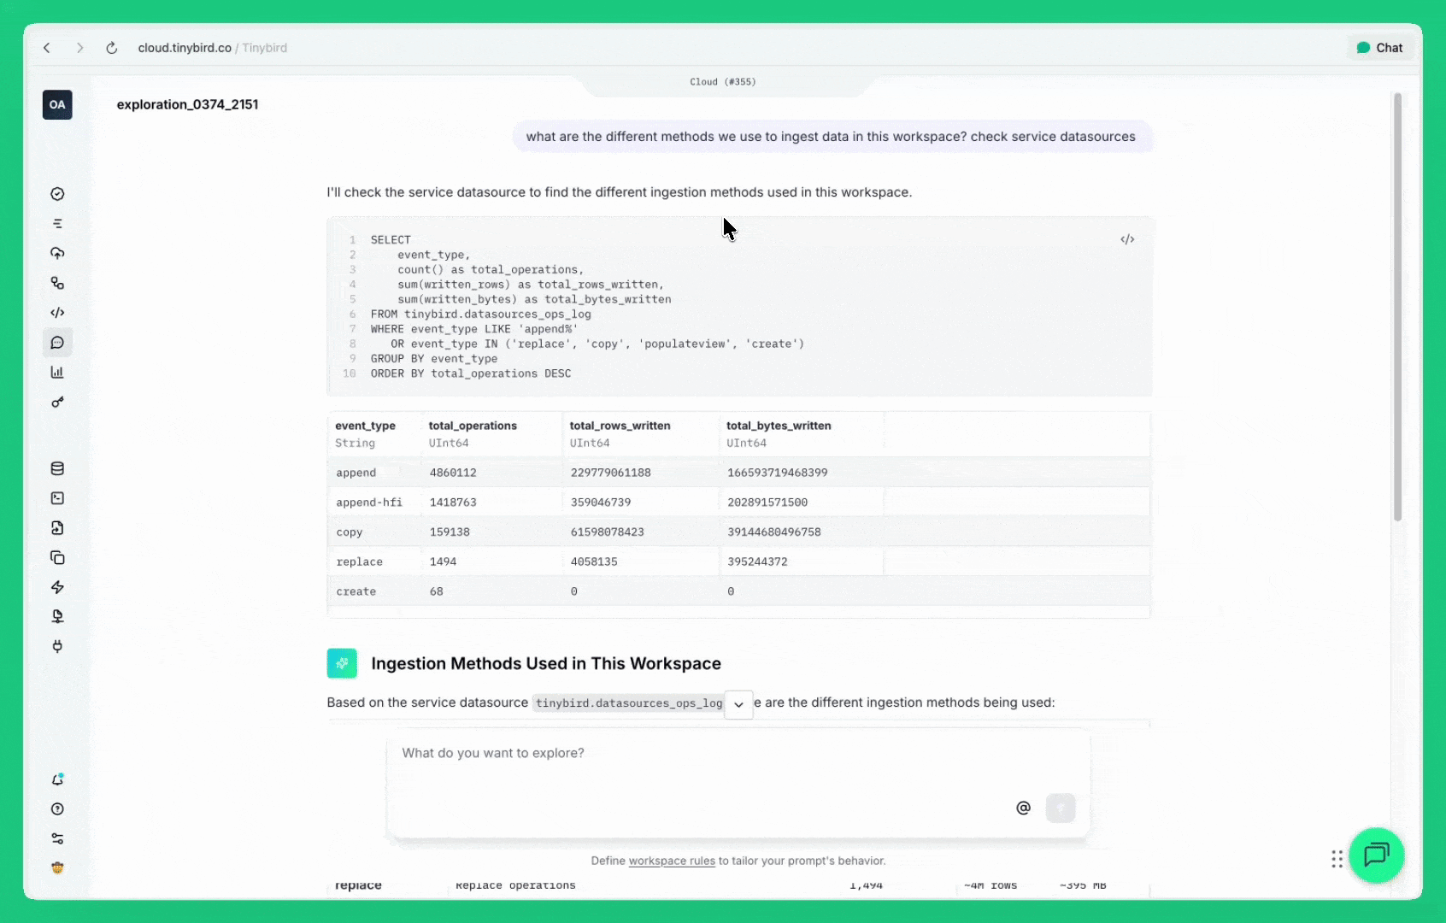Open the cloud upload icon in sidebar
Image resolution: width=1446 pixels, height=923 pixels.
click(57, 253)
